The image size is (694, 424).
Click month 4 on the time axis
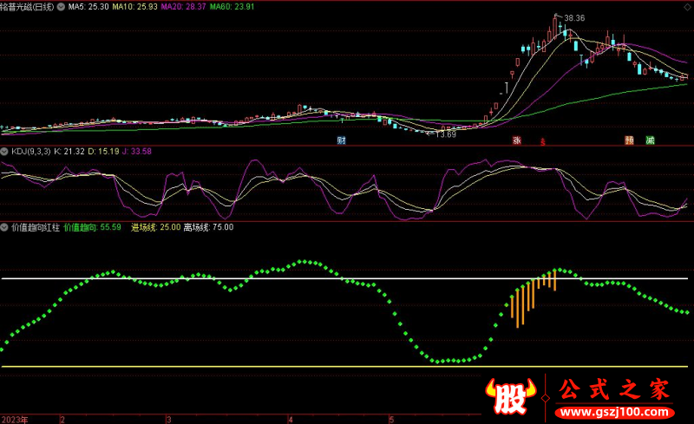[x=291, y=419]
